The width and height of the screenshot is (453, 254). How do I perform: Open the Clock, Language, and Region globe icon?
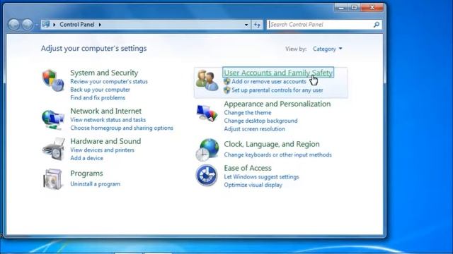point(207,150)
